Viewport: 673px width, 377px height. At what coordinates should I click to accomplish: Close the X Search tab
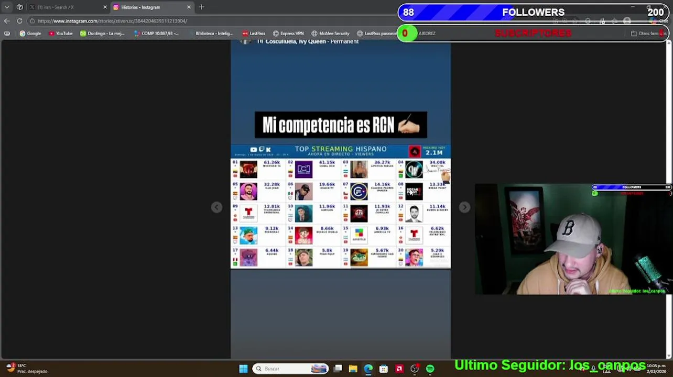[x=105, y=7]
